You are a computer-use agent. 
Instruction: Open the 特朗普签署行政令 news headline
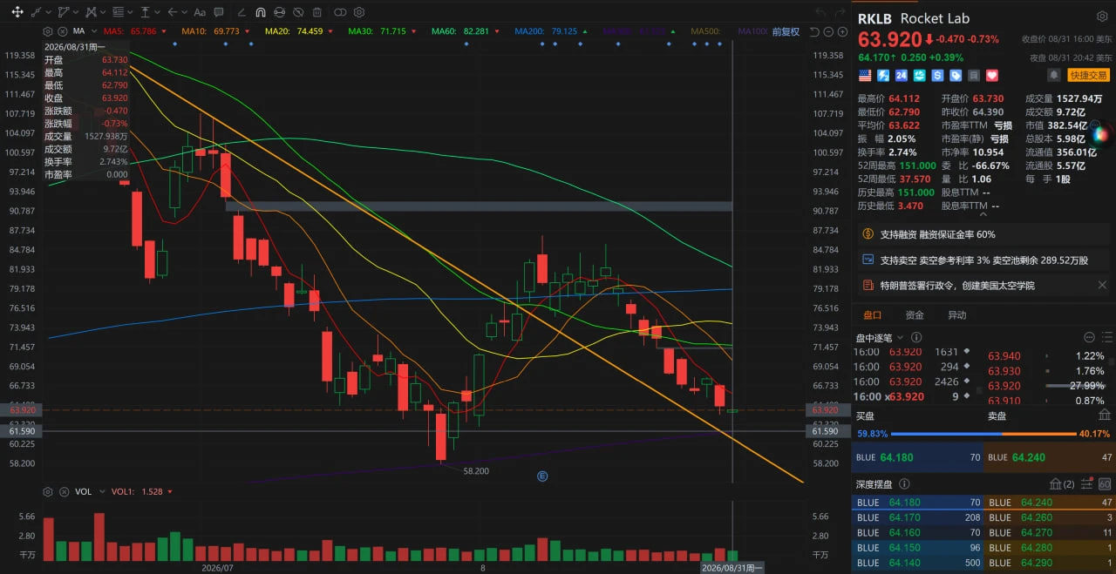pyautogui.click(x=957, y=285)
